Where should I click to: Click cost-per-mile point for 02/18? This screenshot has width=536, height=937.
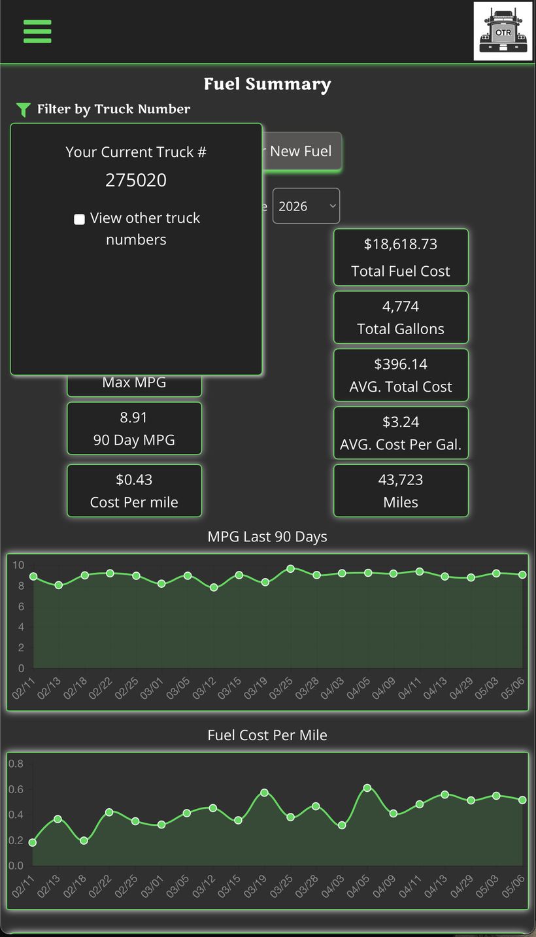coord(84,840)
